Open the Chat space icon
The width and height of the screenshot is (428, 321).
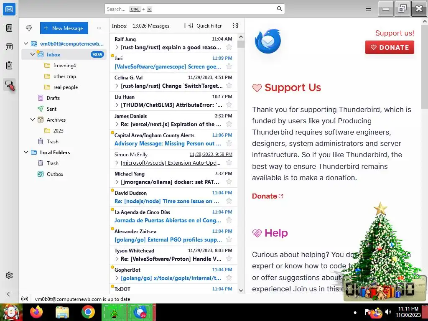point(9,84)
